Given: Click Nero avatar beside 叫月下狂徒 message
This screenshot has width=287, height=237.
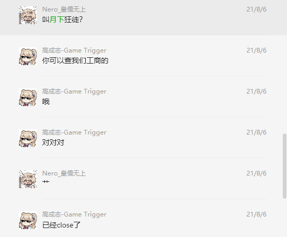Looking at the screenshot, I should tap(28, 15).
